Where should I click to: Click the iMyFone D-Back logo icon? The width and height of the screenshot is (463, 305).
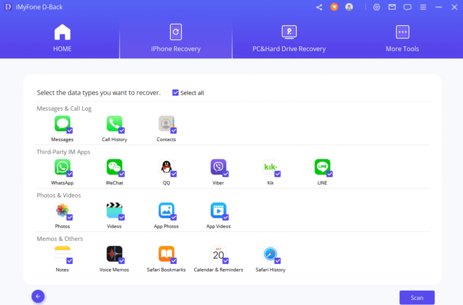click(8, 7)
